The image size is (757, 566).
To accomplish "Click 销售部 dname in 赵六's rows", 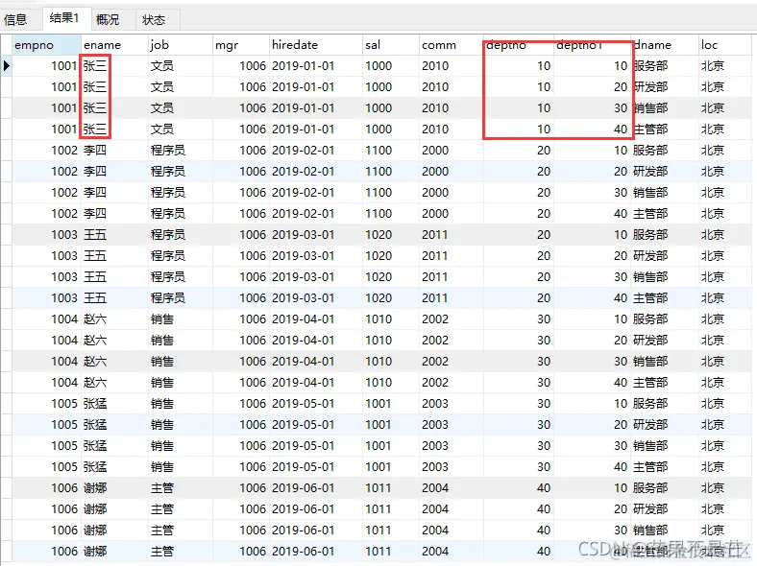I will pyautogui.click(x=650, y=362).
